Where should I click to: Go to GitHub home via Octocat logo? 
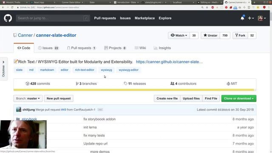point(8,18)
